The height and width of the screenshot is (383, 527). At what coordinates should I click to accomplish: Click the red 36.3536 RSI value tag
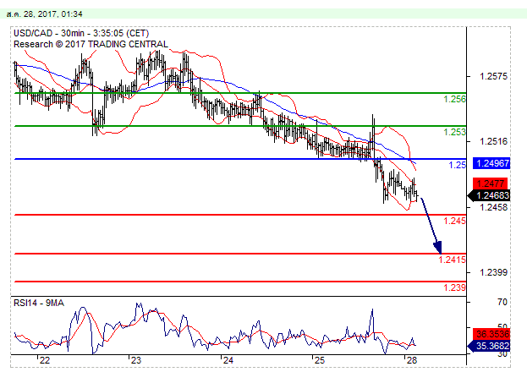tap(491, 334)
